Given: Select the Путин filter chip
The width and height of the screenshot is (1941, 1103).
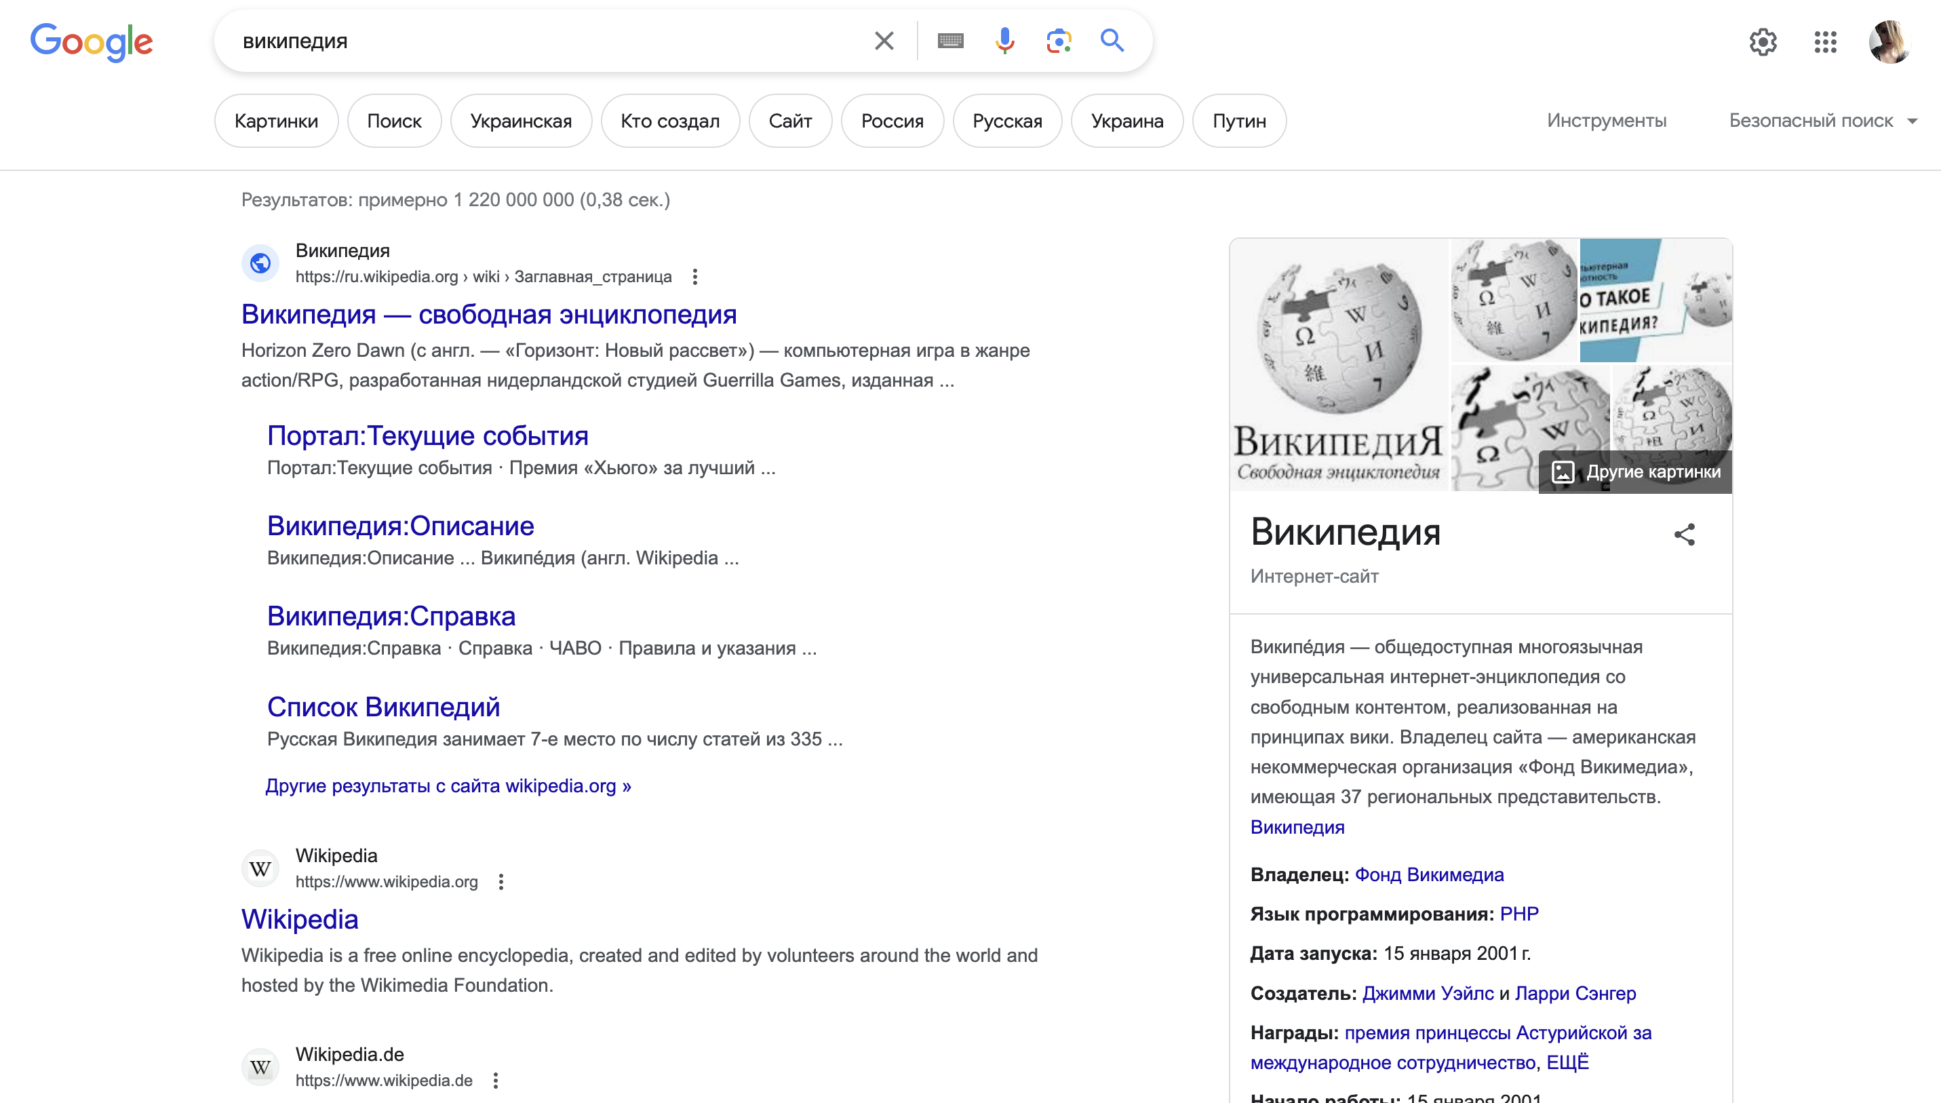Looking at the screenshot, I should 1239,119.
